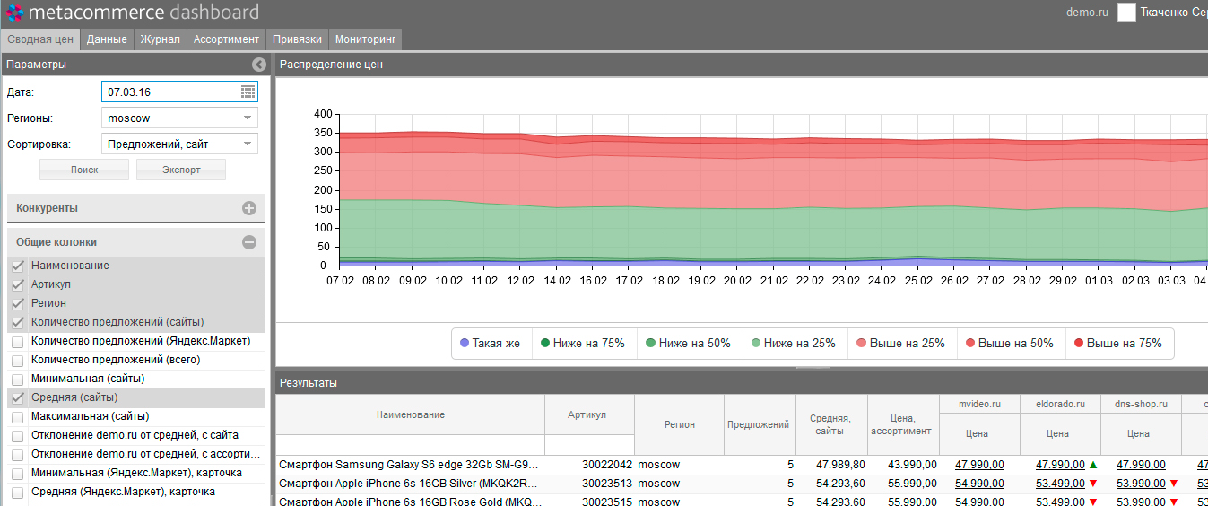Check the Максимальная (сайты) column checkbox
1208x506 pixels.
tap(17, 417)
